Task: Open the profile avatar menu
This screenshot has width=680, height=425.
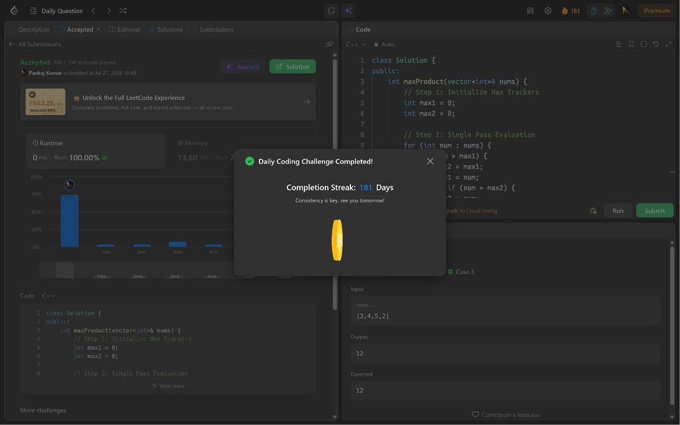Action: point(626,11)
